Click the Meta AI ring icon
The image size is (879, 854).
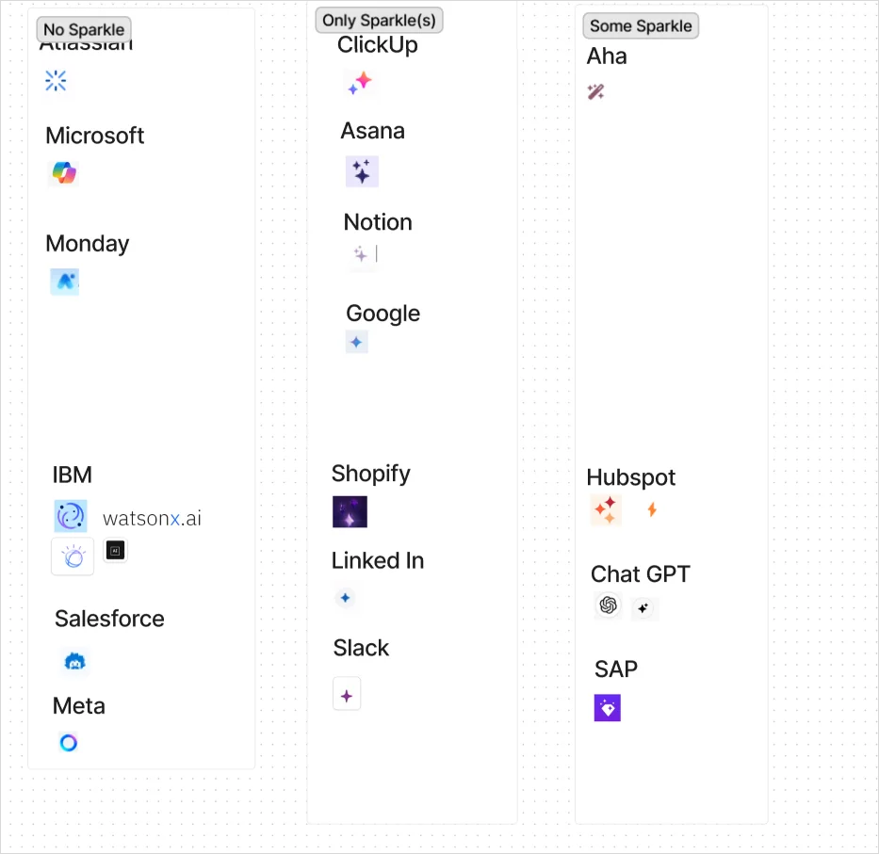point(68,743)
